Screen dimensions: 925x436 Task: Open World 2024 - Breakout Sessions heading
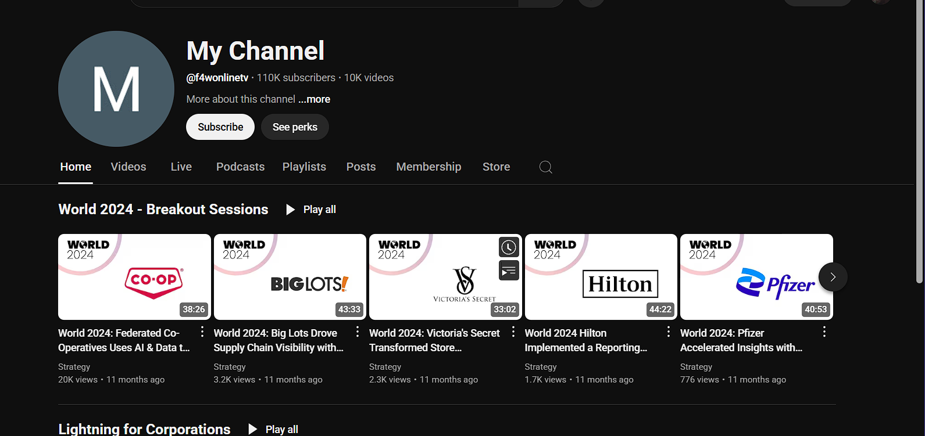pyautogui.click(x=163, y=210)
